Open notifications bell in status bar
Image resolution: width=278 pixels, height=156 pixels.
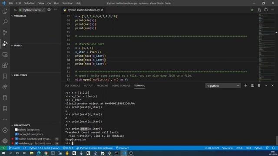coord(273,148)
